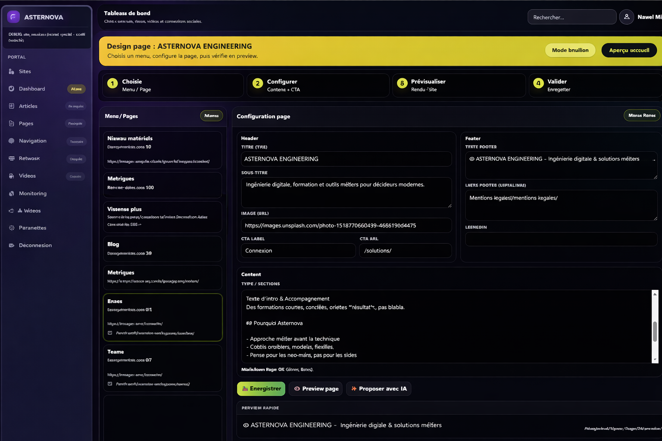Select the Monitoring icon
662x441 pixels.
coord(12,193)
